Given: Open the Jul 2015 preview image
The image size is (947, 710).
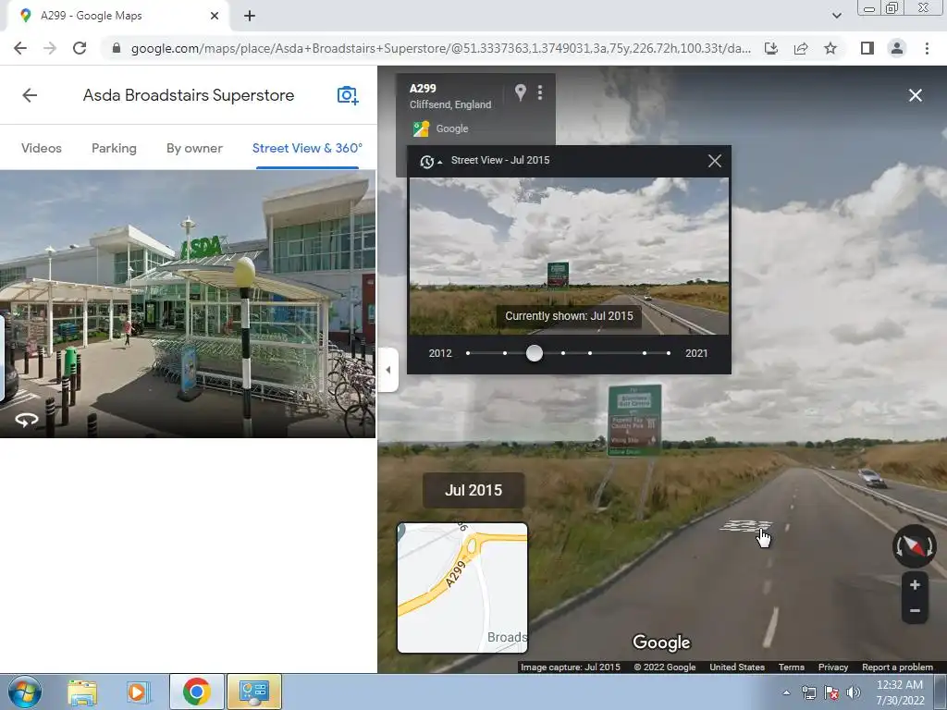Looking at the screenshot, I should click(x=569, y=256).
